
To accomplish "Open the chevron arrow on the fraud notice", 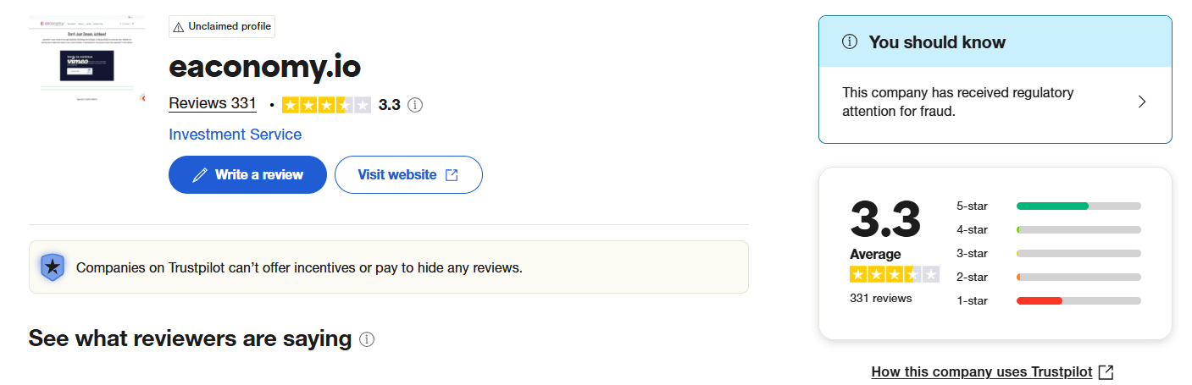I will coord(1142,102).
